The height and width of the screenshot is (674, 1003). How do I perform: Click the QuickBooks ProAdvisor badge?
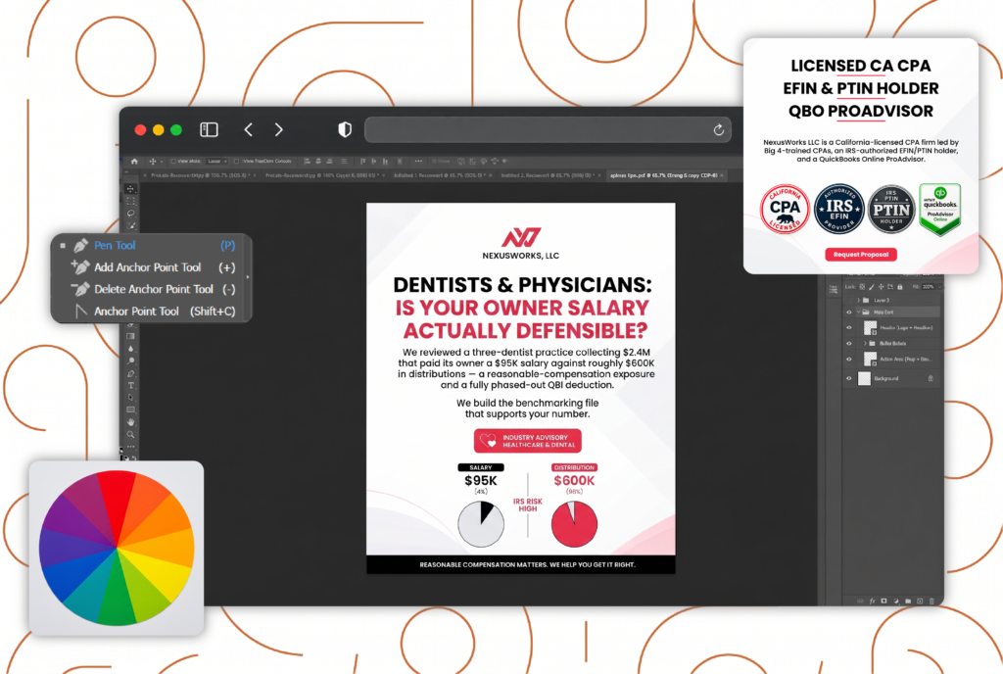point(939,209)
